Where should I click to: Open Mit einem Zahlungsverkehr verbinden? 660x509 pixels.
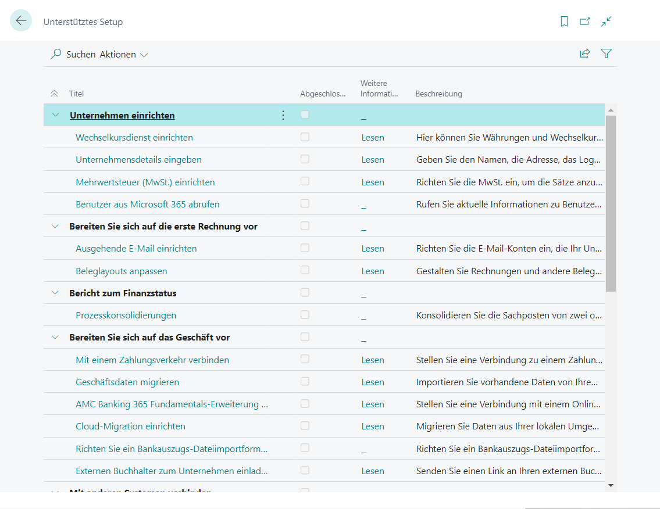click(152, 360)
